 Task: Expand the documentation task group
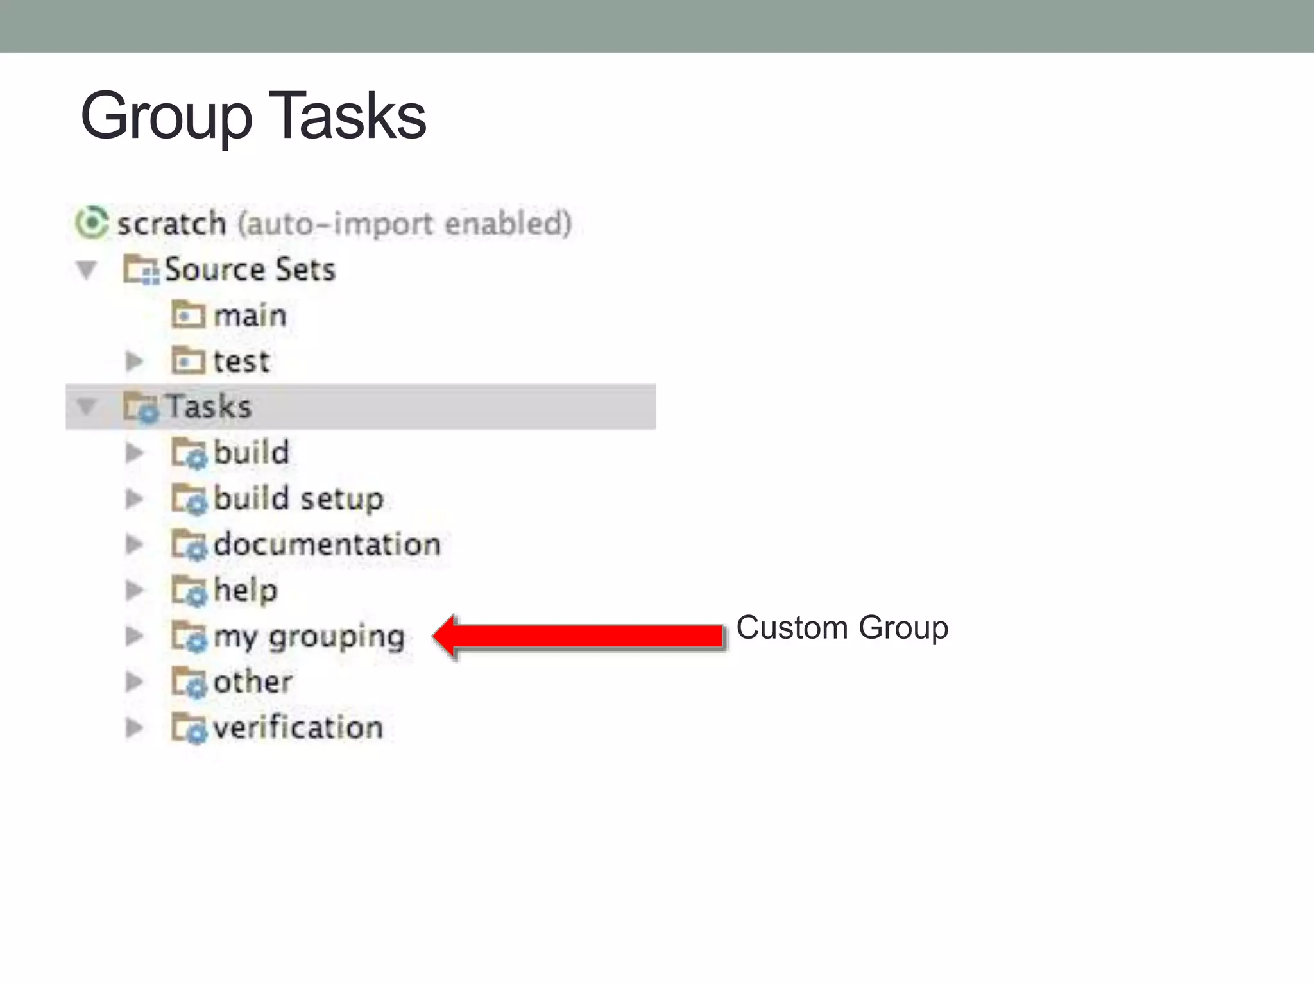click(x=134, y=544)
